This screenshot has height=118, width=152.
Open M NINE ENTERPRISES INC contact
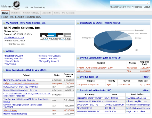[89, 112]
